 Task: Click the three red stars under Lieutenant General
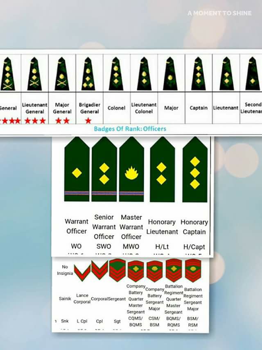(x=35, y=121)
